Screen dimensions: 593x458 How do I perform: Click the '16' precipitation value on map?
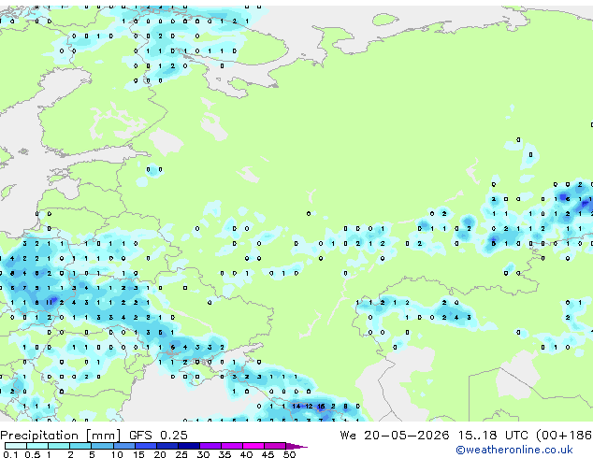[x=321, y=407]
